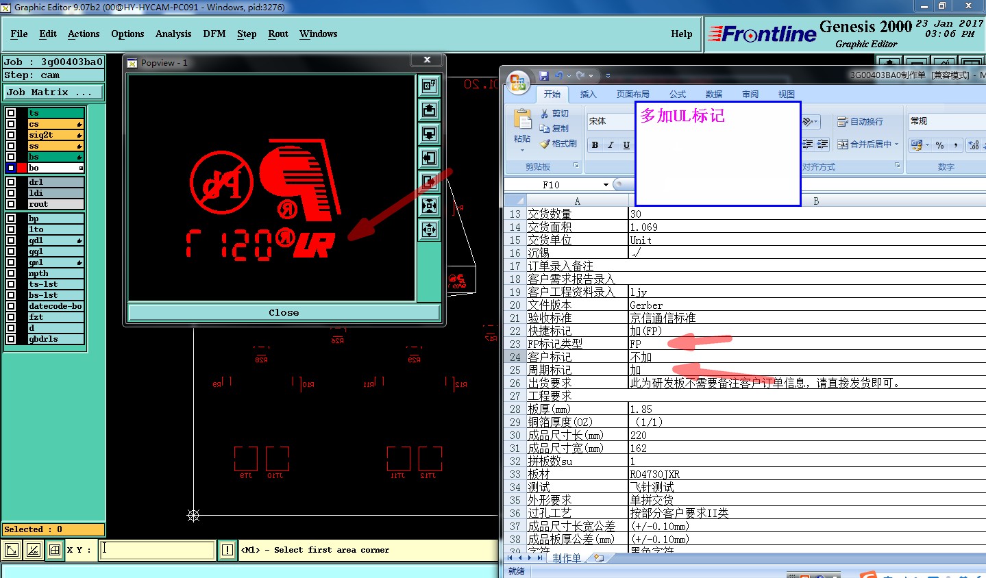Viewport: 986px width, 578px height.
Task: Open the Customize Quick Access Toolbar dropdown
Action: [608, 76]
